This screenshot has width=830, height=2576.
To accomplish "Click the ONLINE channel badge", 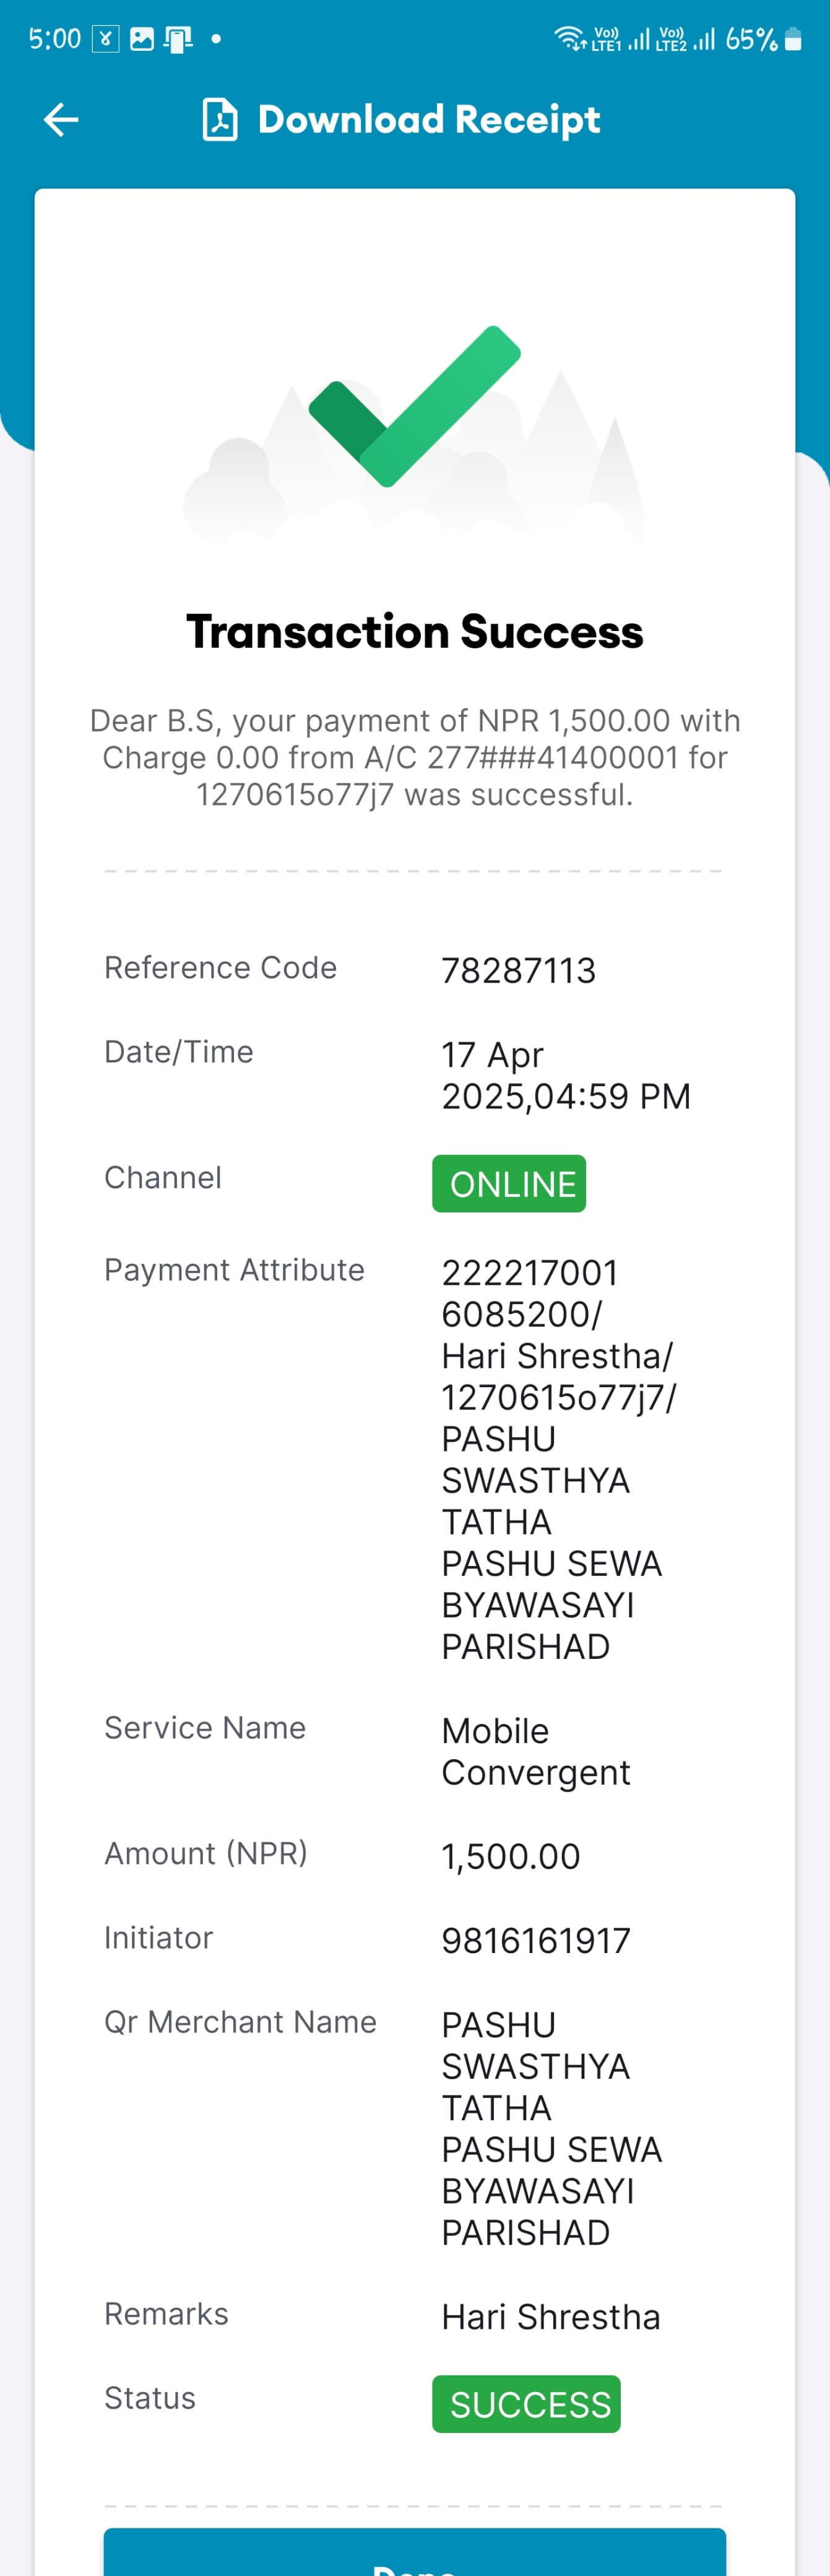I will tap(509, 1184).
